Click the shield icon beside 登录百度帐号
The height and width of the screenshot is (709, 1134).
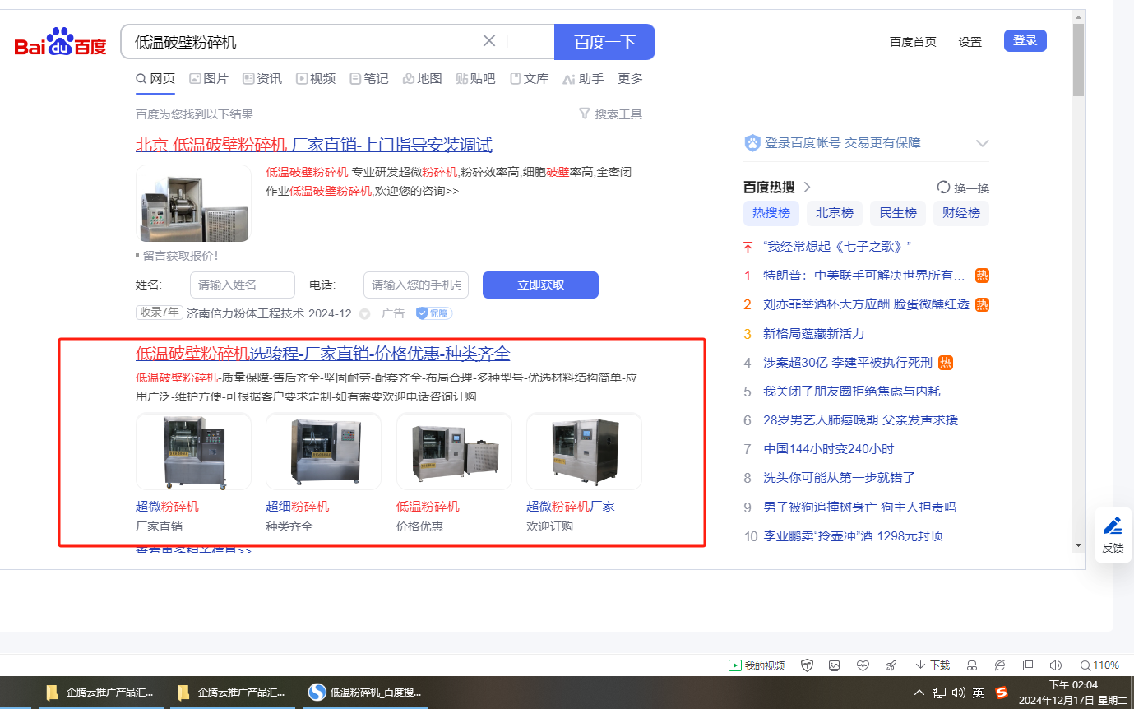(x=752, y=143)
